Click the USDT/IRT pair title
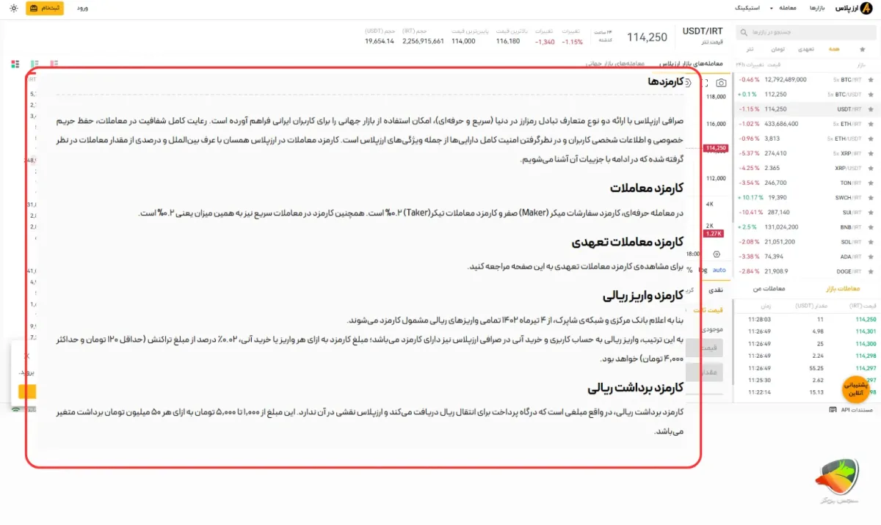881x525 pixels. (x=703, y=32)
